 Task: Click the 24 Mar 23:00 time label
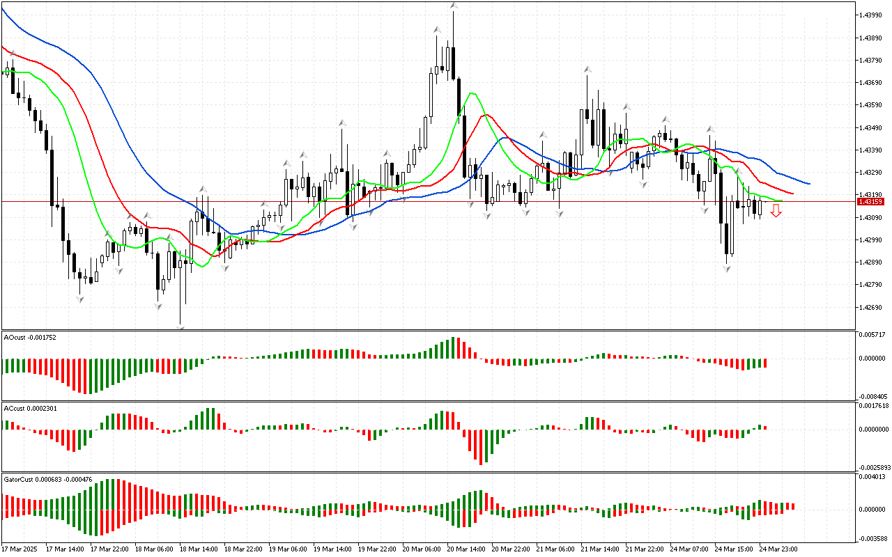pos(778,549)
